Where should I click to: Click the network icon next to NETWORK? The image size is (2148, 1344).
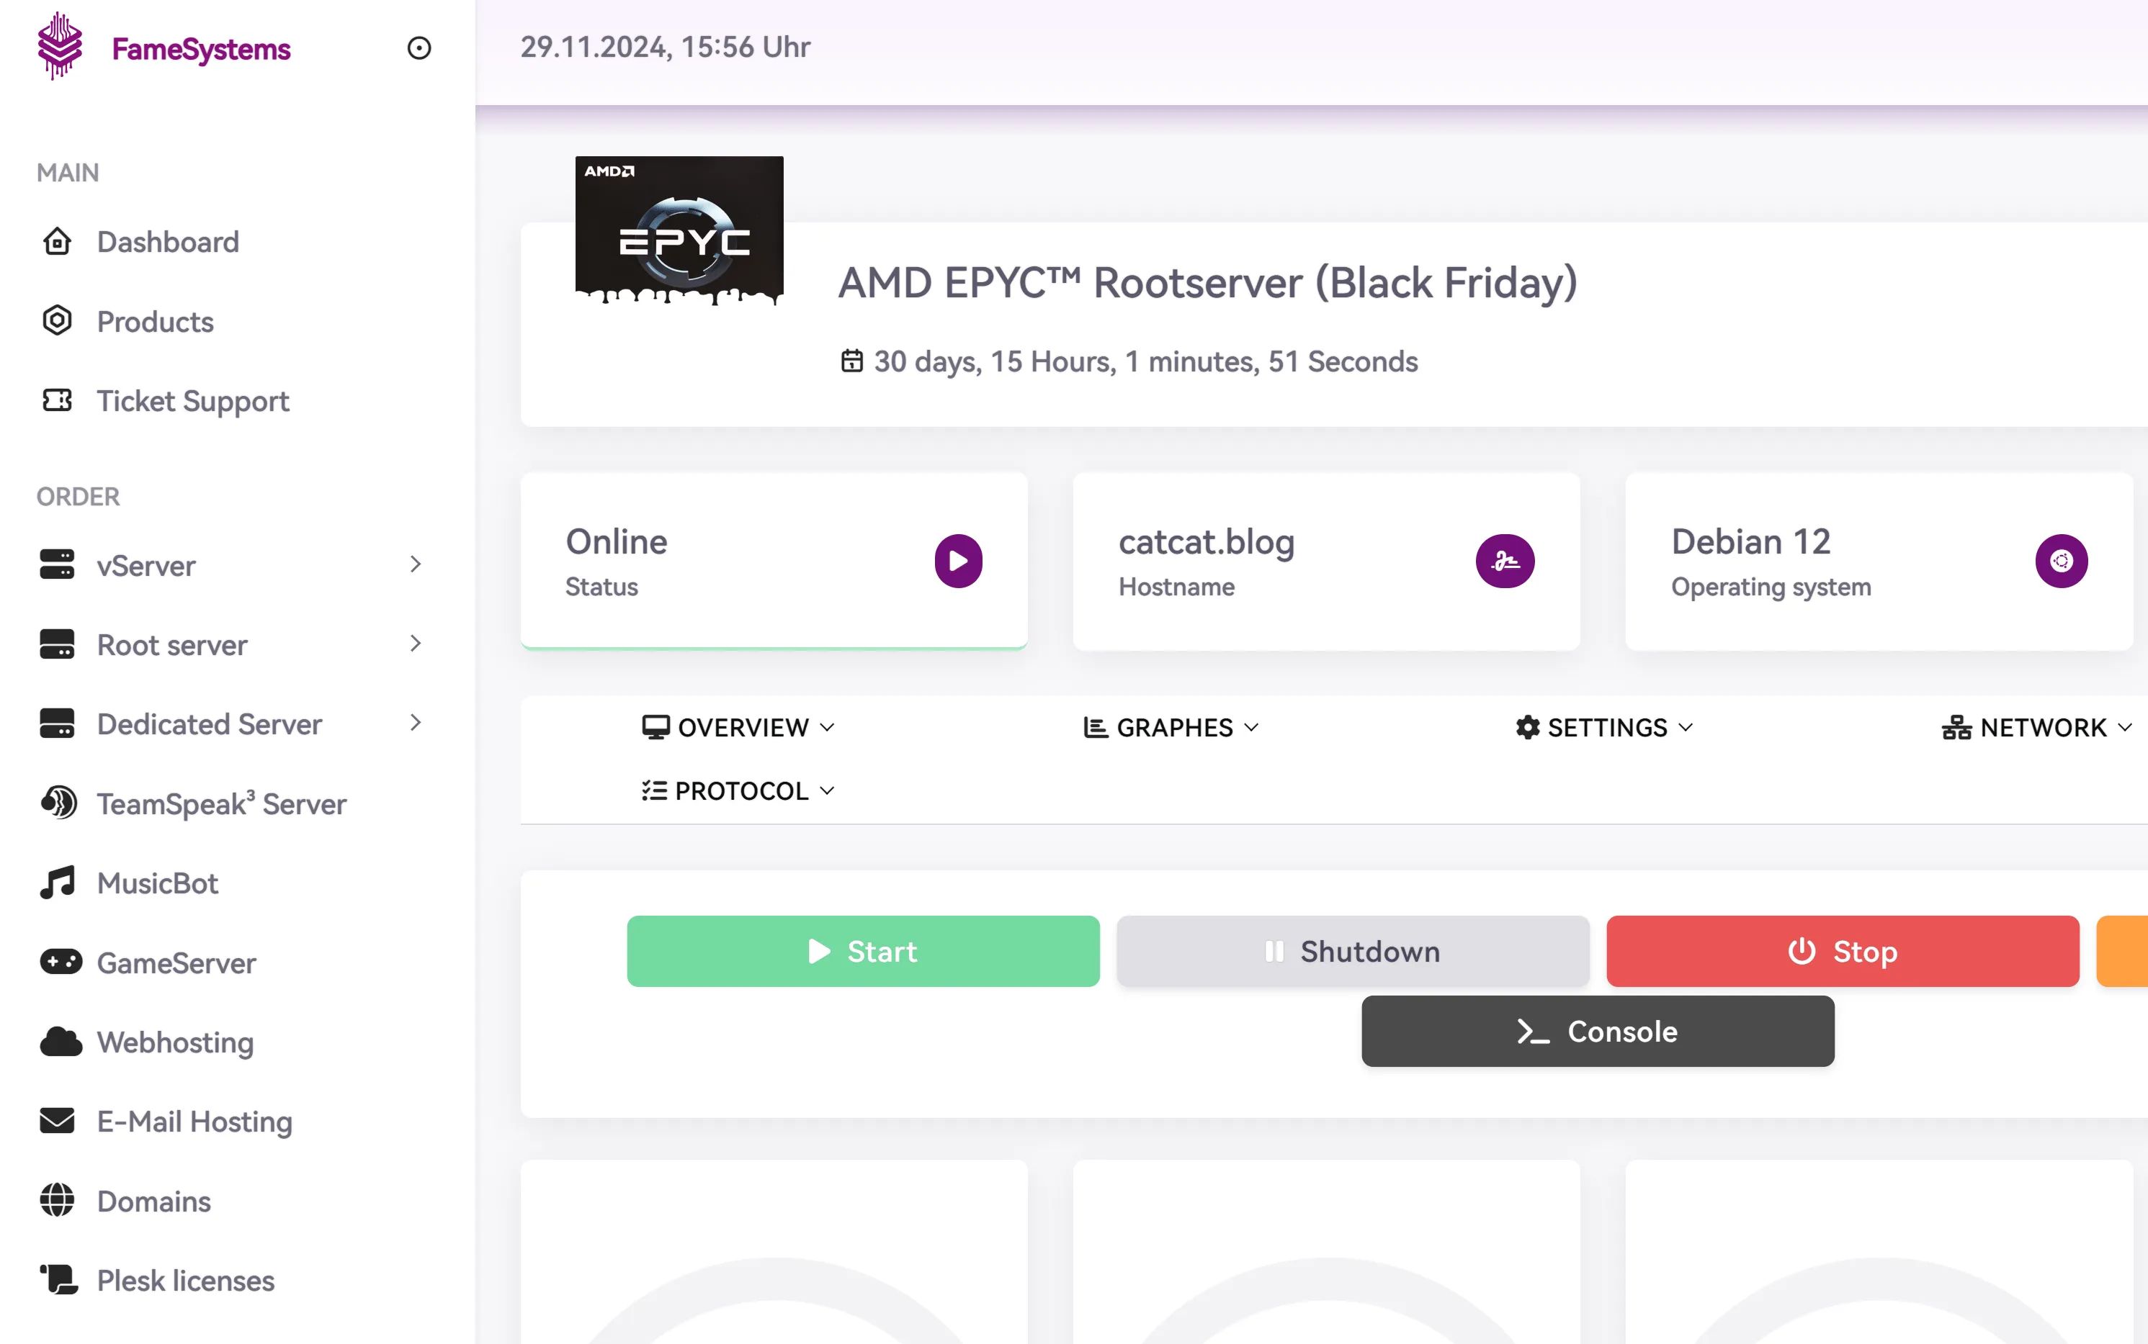coord(1956,727)
